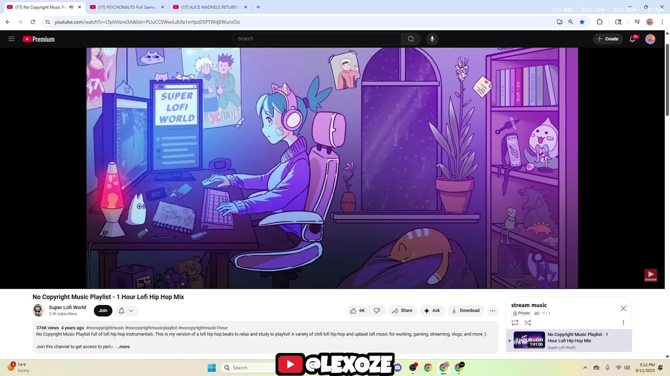Close the ALICE MADNESS RETURNS tab
This screenshot has width=670, height=376.
pos(245,7)
